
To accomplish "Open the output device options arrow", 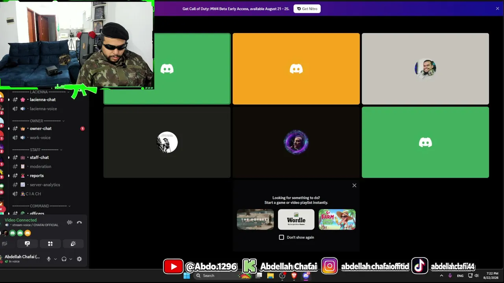I will (x=71, y=259).
